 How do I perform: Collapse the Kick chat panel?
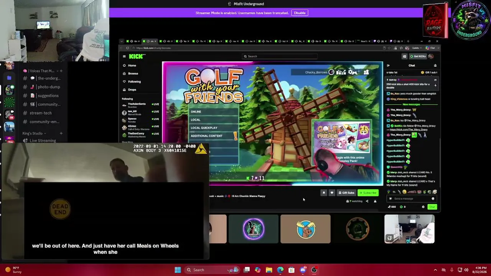pyautogui.click(x=388, y=66)
